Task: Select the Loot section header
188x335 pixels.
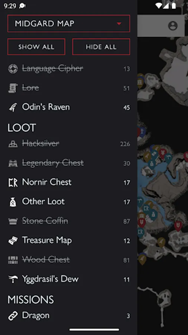Action: (x=22, y=128)
